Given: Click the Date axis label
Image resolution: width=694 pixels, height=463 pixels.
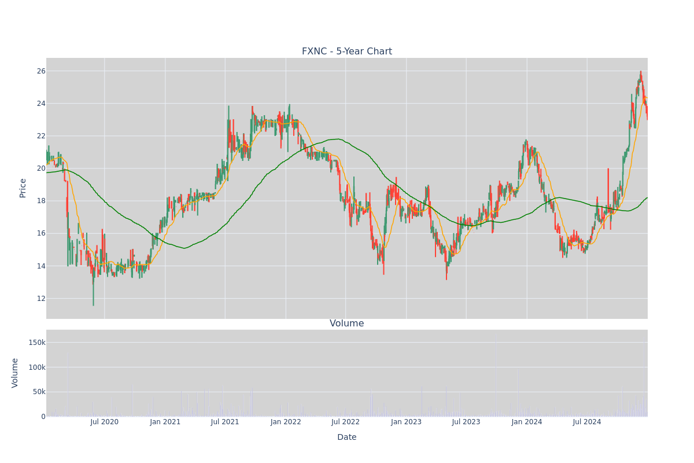Looking at the screenshot, I should point(347,438).
